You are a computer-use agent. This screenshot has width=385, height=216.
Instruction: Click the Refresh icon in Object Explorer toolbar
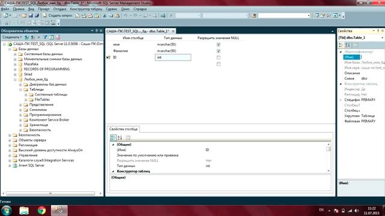[51, 37]
